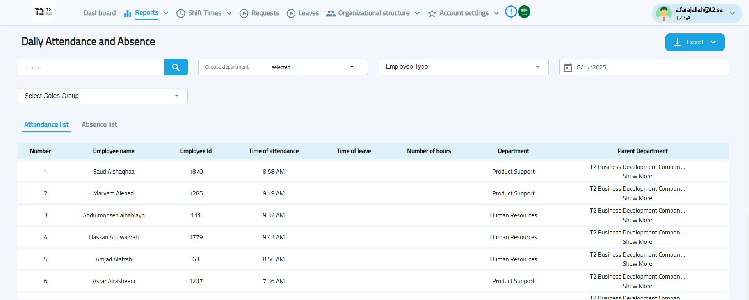Click the blue exclamation alert icon
The height and width of the screenshot is (300, 749).
tap(511, 12)
